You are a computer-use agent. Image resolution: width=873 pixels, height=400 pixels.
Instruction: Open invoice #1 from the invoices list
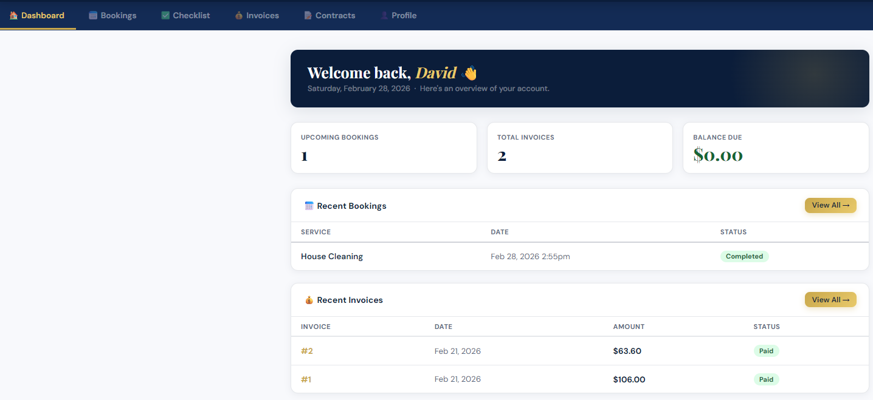tap(306, 379)
